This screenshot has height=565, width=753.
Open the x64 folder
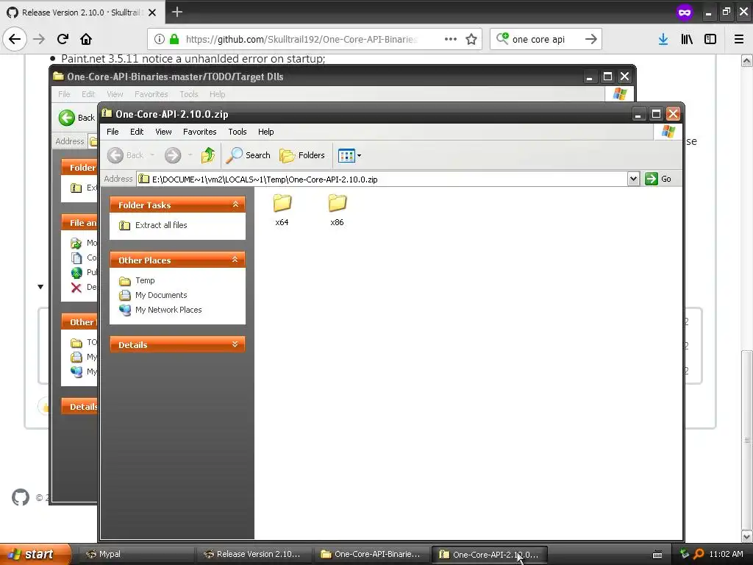coord(282,210)
